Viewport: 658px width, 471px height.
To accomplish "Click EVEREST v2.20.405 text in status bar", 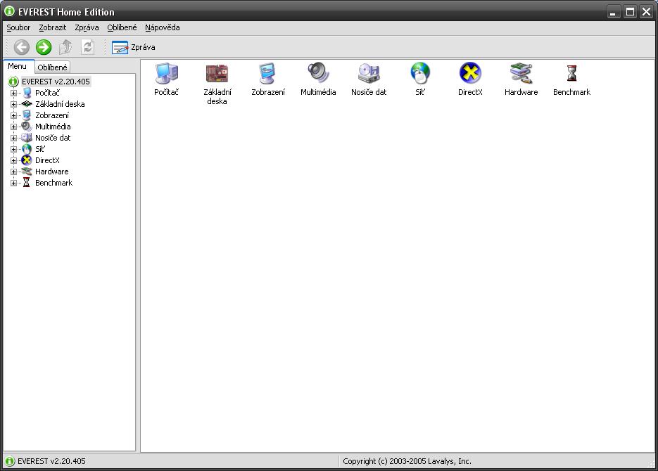I will (x=51, y=461).
